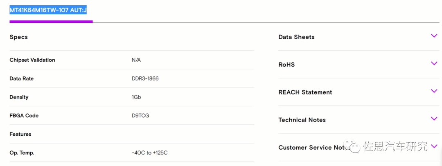Image resolution: width=442 pixels, height=166 pixels.
Task: Expand the Data Sheets chevron arrow
Action: tap(434, 36)
